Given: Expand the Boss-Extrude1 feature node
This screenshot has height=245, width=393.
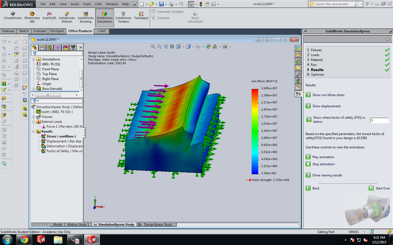Looking at the screenshot, I should click(34, 89).
